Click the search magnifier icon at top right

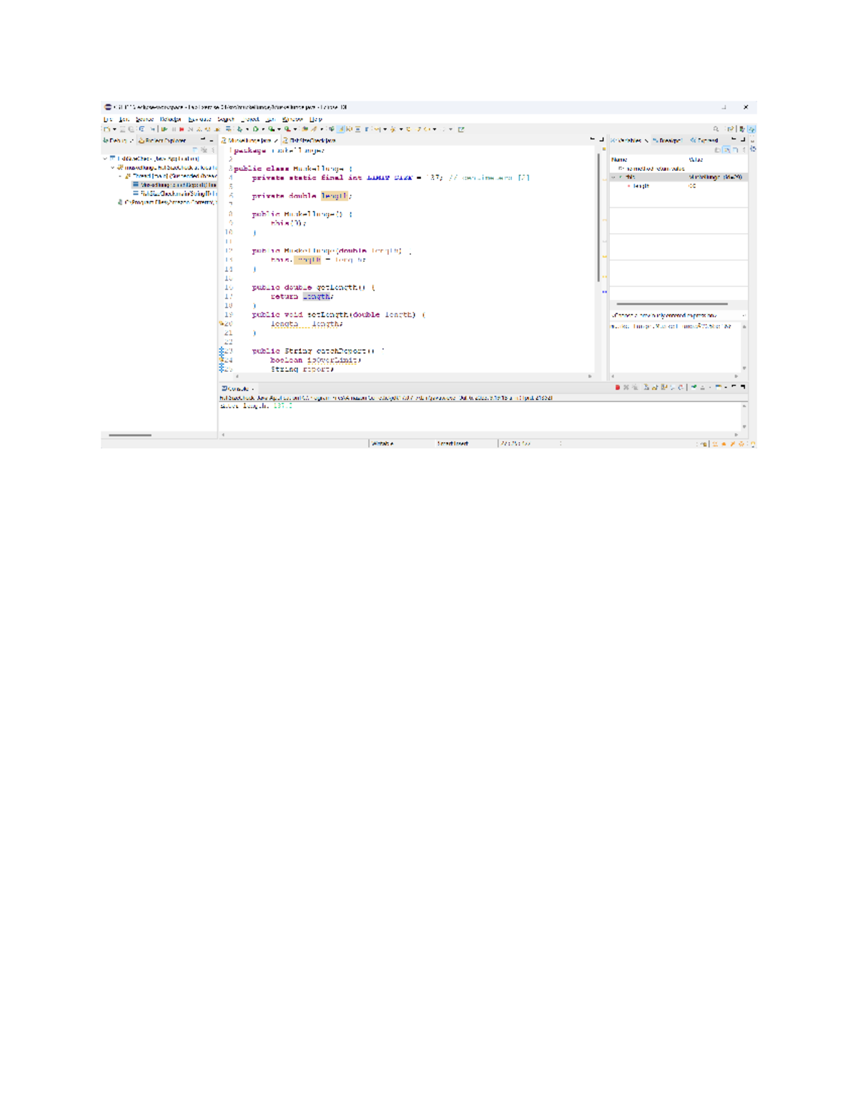716,129
